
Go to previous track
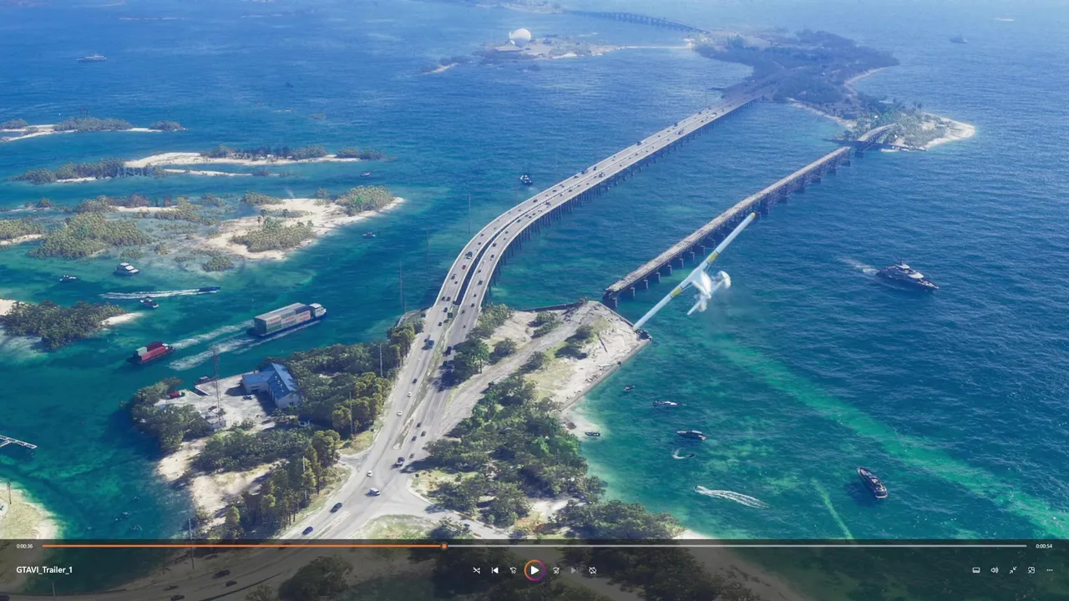click(x=494, y=570)
